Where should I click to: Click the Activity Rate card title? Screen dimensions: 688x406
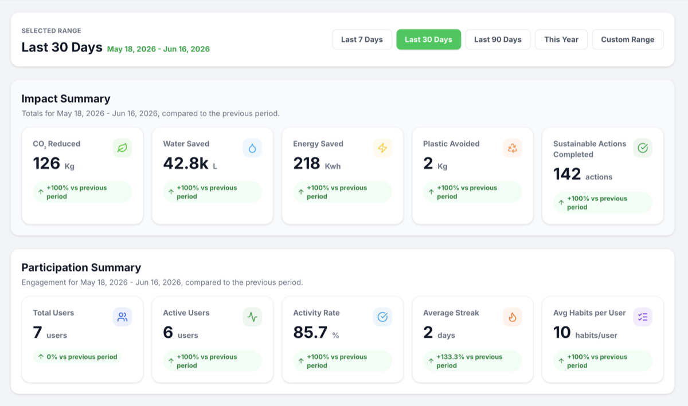pyautogui.click(x=316, y=313)
